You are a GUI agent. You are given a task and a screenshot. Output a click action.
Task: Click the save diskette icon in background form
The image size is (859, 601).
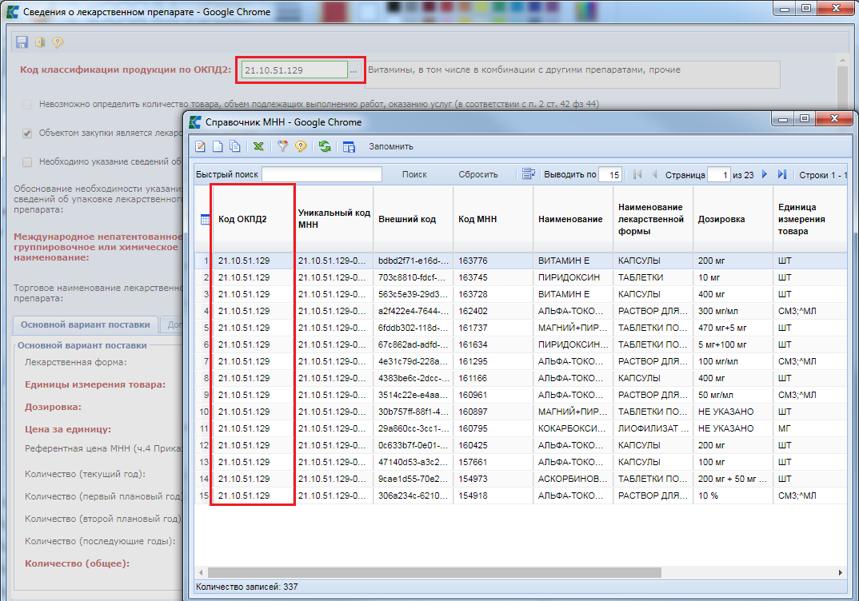coord(22,42)
